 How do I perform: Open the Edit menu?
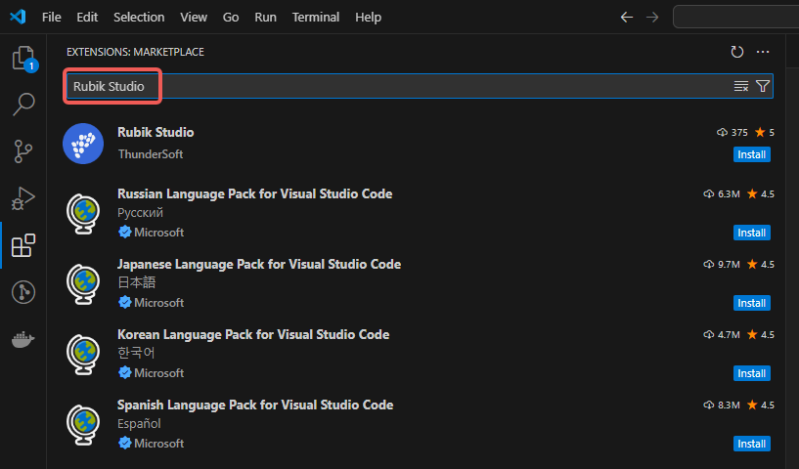click(x=87, y=18)
